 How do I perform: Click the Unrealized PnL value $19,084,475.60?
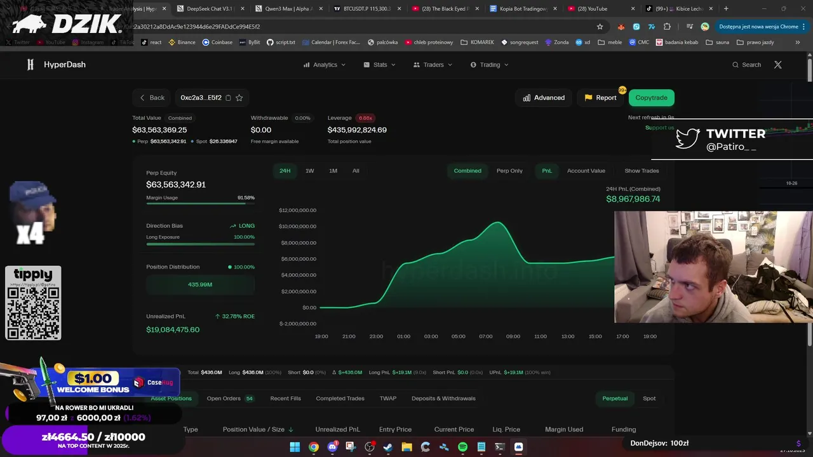(x=173, y=330)
